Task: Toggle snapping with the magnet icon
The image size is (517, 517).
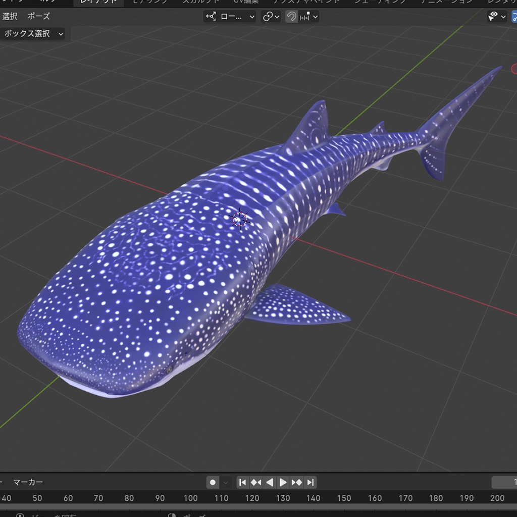Action: pyautogui.click(x=291, y=17)
